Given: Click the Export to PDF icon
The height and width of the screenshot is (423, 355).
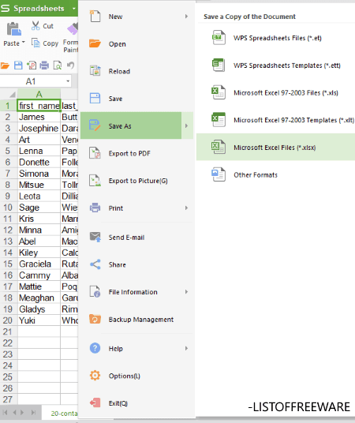Looking at the screenshot, I should pyautogui.click(x=95, y=153).
